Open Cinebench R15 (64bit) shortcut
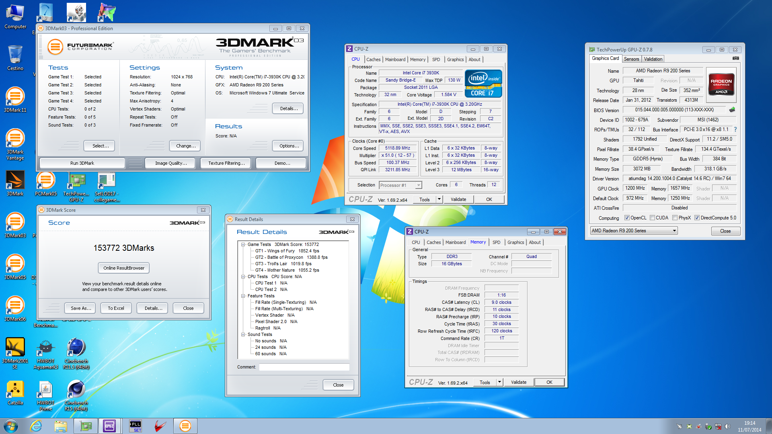The image size is (772, 434). tap(76, 395)
